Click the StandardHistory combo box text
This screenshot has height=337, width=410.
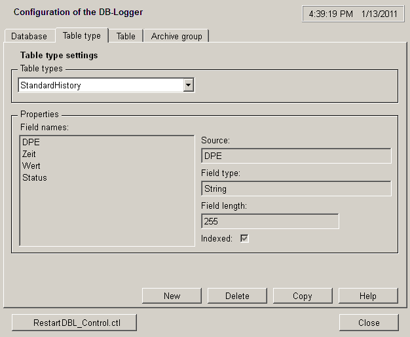100,85
